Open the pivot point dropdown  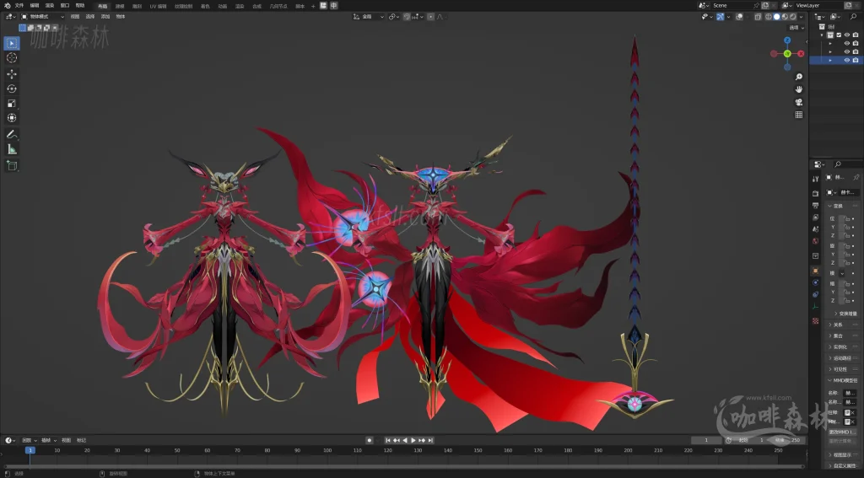[393, 17]
